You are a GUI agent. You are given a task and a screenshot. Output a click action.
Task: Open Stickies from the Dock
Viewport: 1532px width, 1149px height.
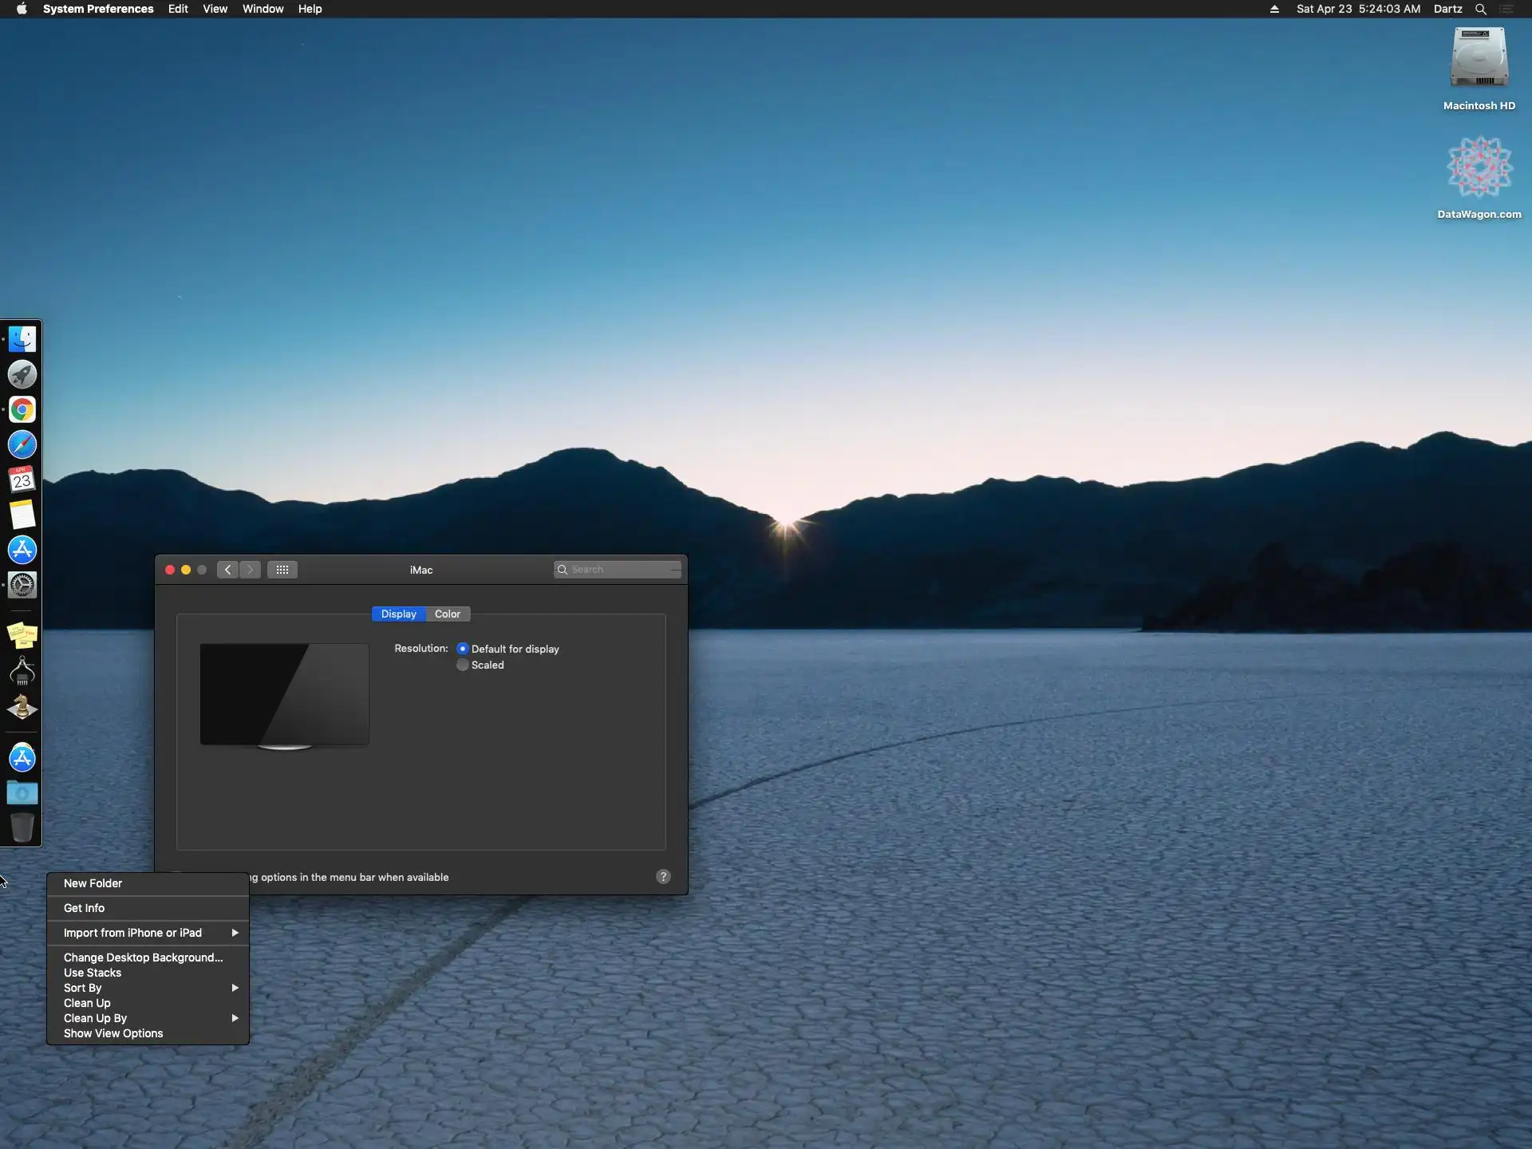(x=22, y=636)
